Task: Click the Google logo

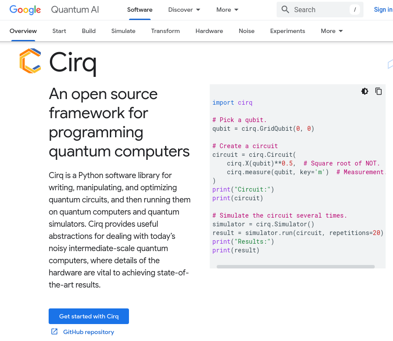Action: coord(25,10)
